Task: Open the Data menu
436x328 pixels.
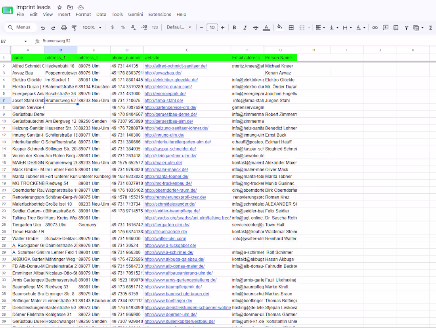Action: tap(101, 14)
